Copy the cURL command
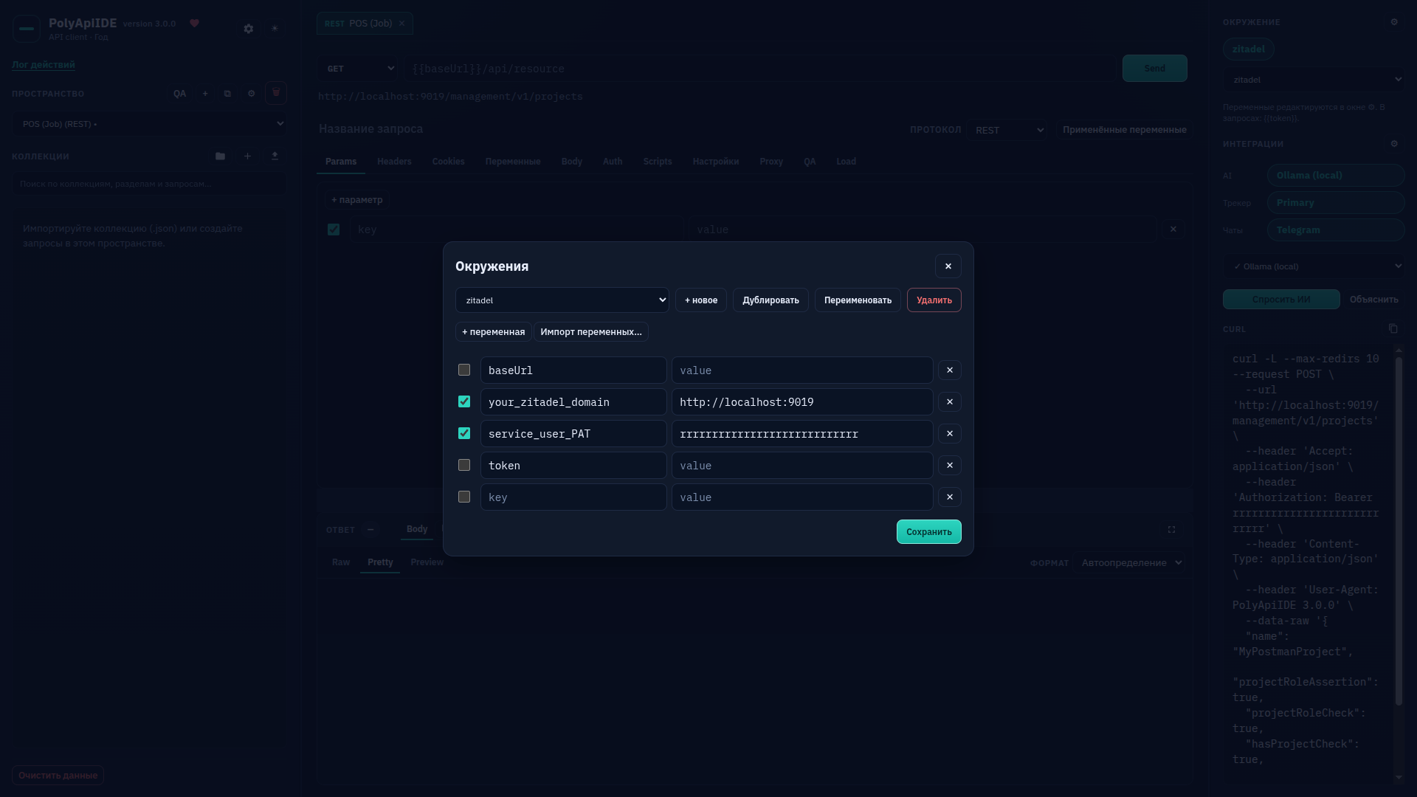The image size is (1417, 797). 1393,328
